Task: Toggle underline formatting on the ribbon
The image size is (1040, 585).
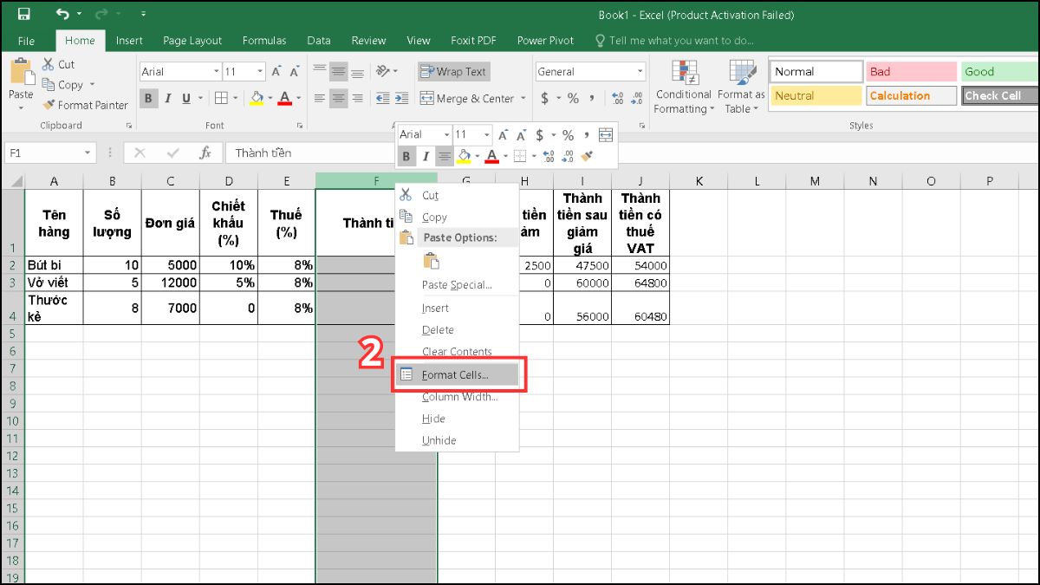Action: (187, 98)
